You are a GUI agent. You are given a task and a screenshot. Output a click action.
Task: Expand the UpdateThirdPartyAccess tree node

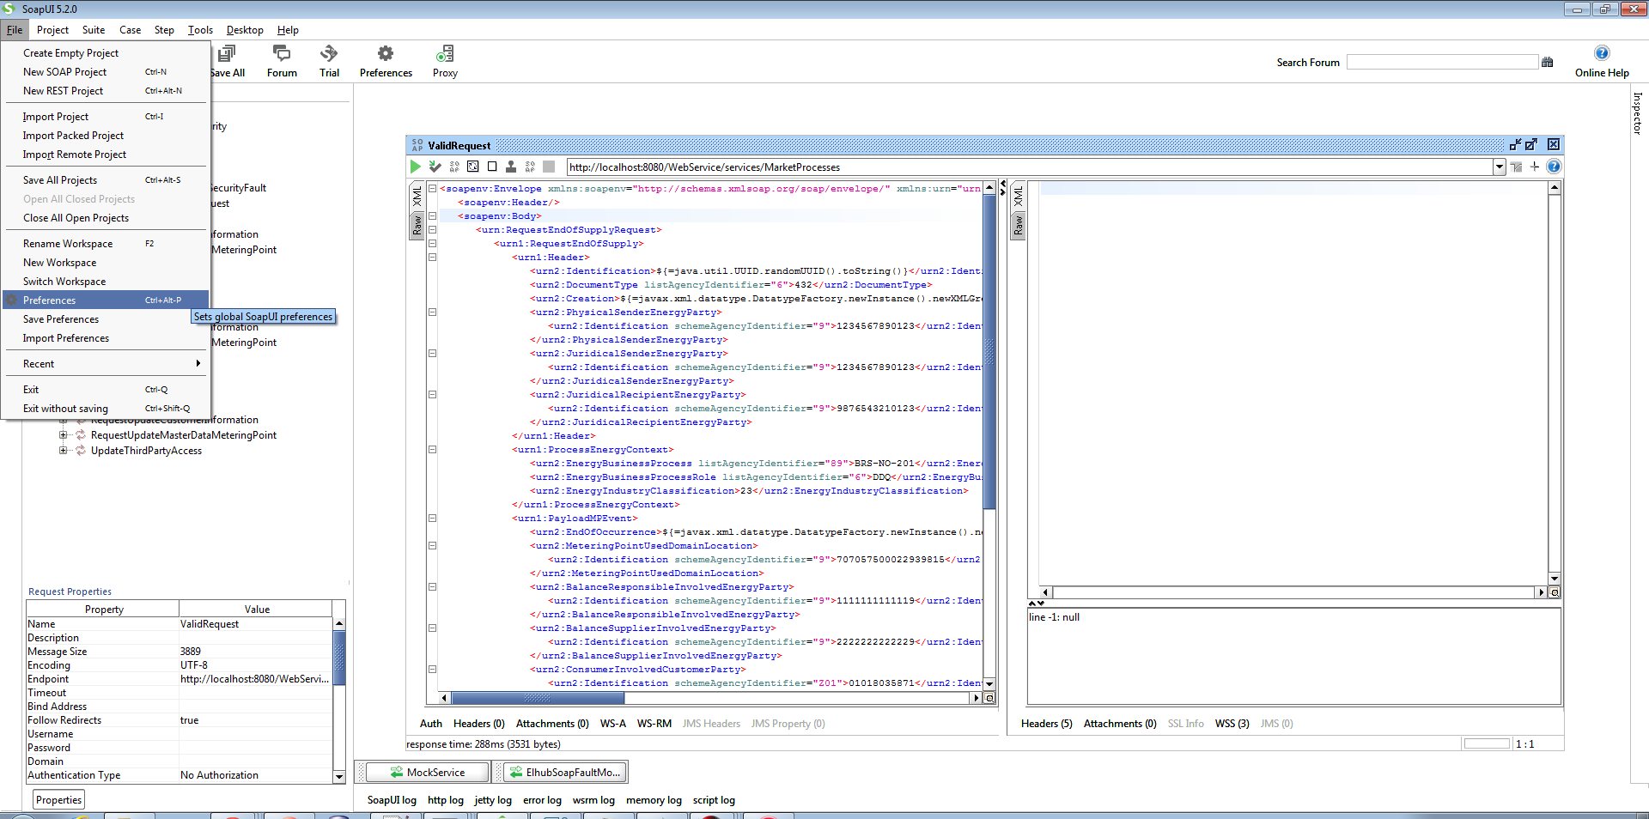pos(63,451)
